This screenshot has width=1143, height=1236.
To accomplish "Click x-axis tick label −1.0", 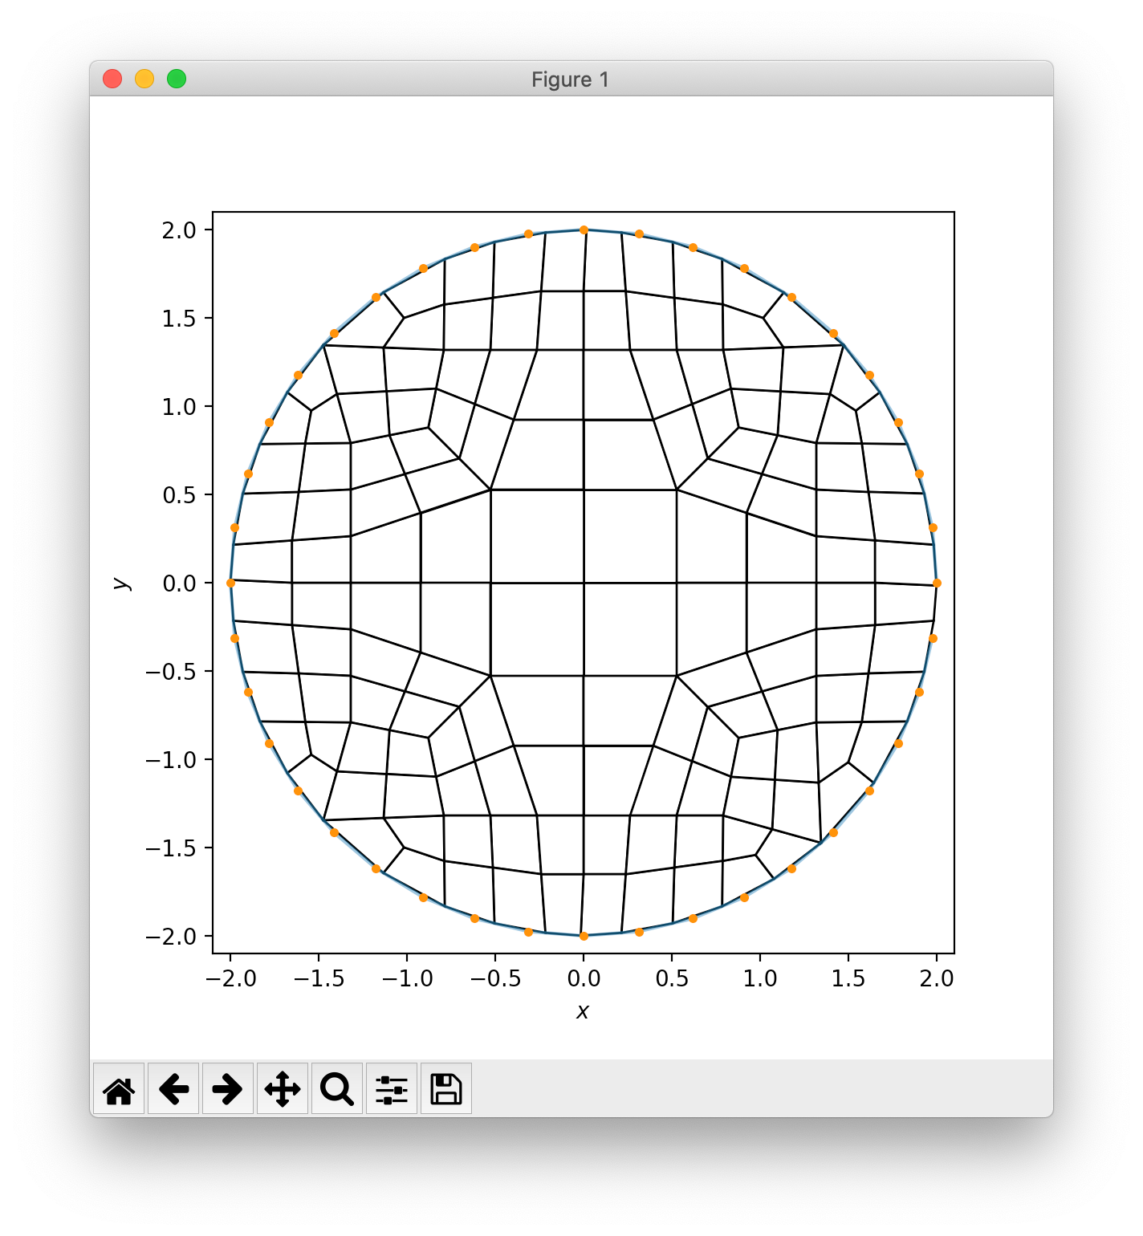I will point(407,978).
